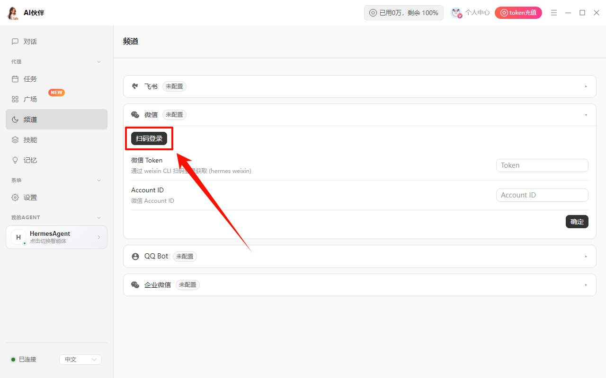Open the 中文 language dropdown
Screen dimensions: 606x378
pyautogui.click(x=80, y=360)
